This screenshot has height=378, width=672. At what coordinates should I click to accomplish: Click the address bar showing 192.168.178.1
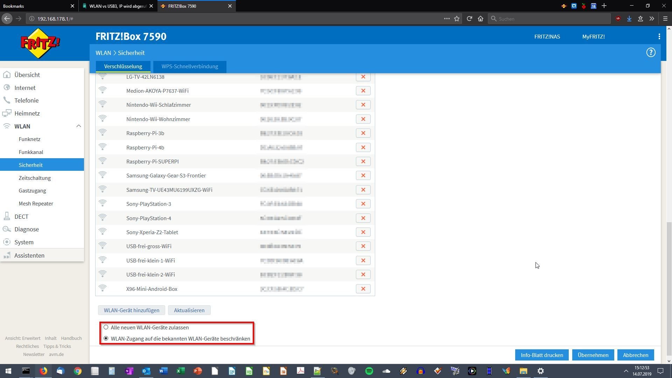[x=234, y=19]
